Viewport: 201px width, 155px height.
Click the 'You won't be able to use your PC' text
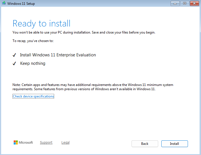coord(84,32)
